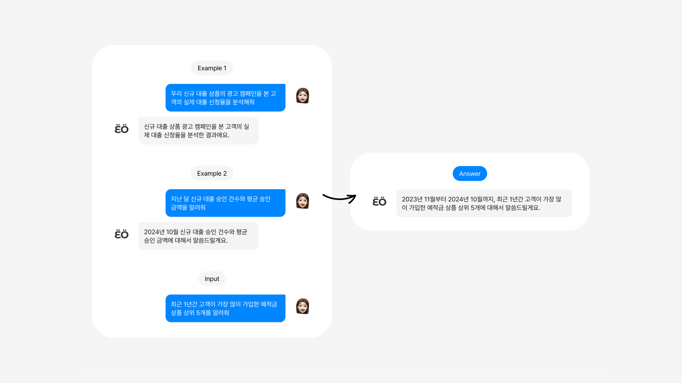The image size is (682, 383).
Task: Click the thin divider line at the bottom
Action: coord(341,371)
